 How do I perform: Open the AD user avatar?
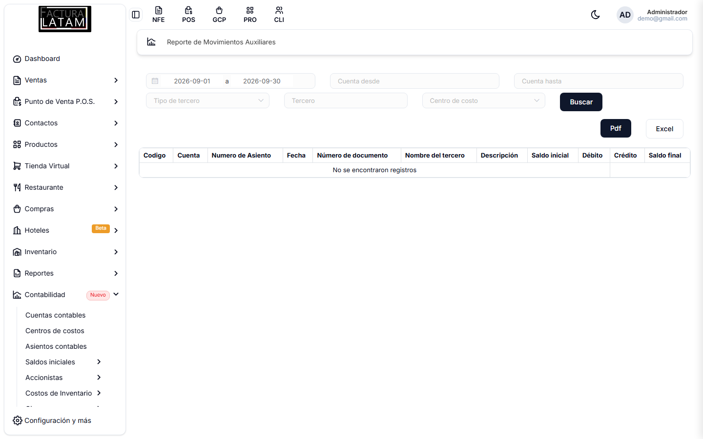pos(625,15)
